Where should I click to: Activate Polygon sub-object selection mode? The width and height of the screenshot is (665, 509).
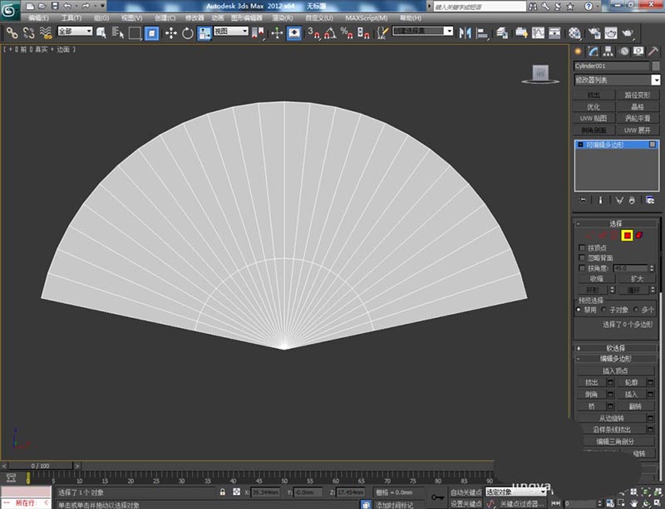[x=626, y=236]
